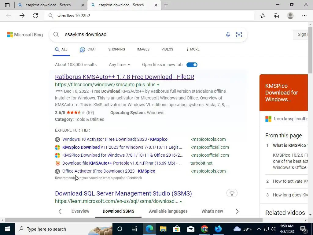Click the horizontal scrollbar thumb
313x235 pixels.
pyautogui.click(x=134, y=220)
